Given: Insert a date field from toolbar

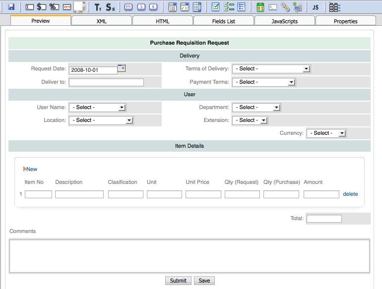Looking at the screenshot, I should (x=260, y=7).
